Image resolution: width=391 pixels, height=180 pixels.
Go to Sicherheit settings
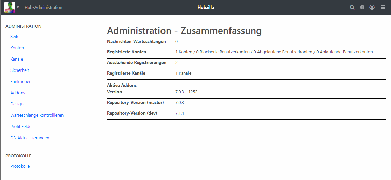(20, 70)
